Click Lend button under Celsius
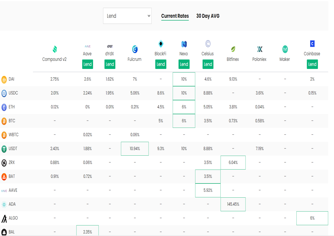Image resolution: width=334 pixels, height=236 pixels. coord(208,64)
